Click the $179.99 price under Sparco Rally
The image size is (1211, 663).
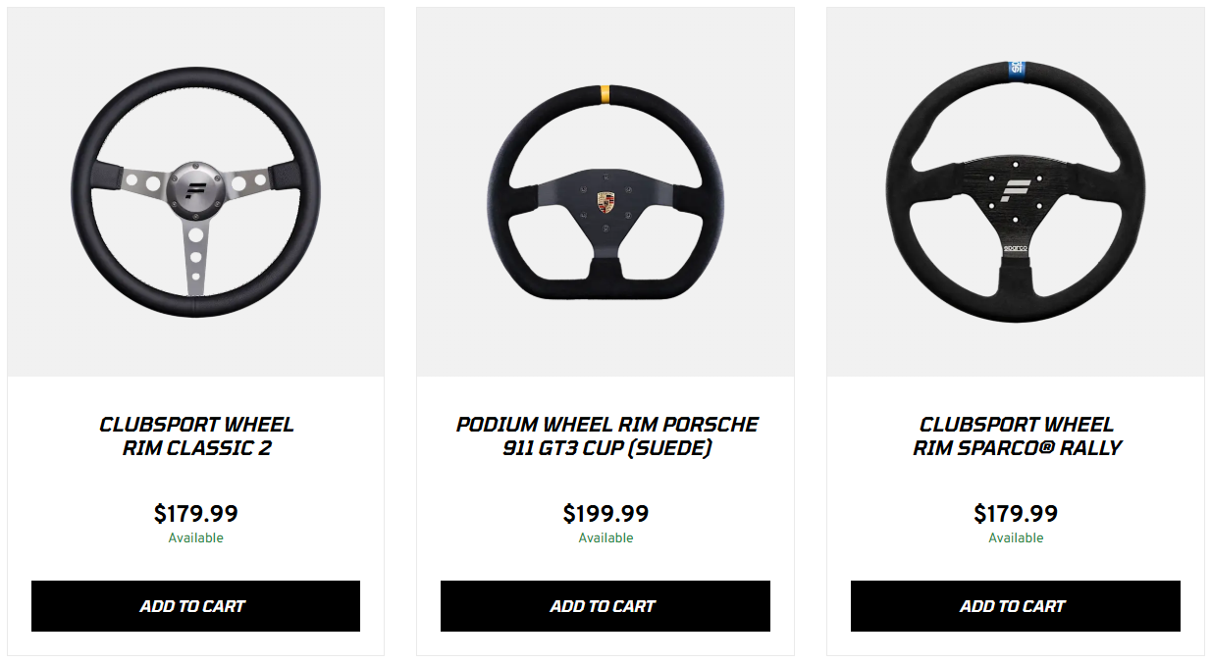(1016, 514)
